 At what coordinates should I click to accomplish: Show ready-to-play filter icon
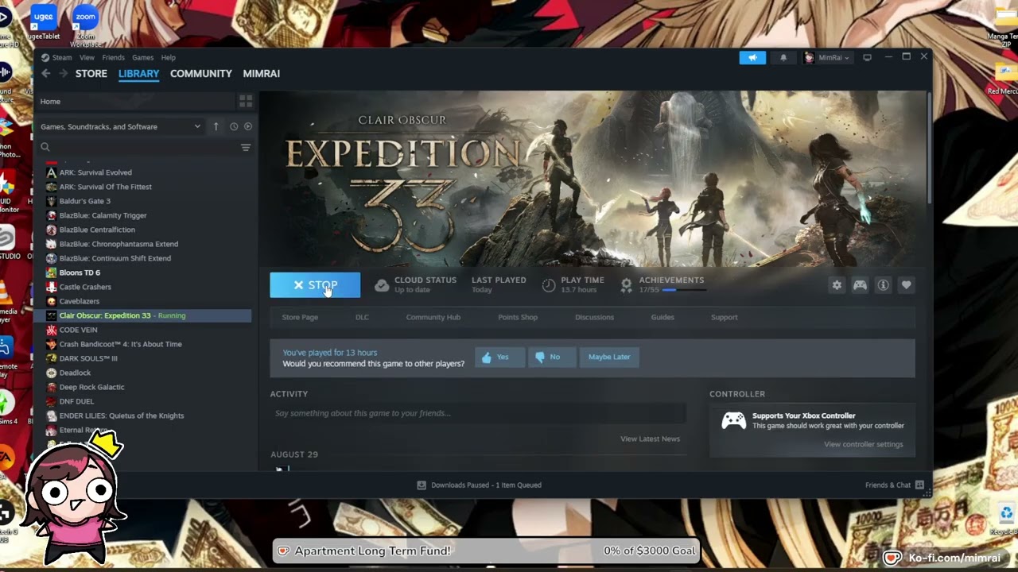tap(248, 126)
